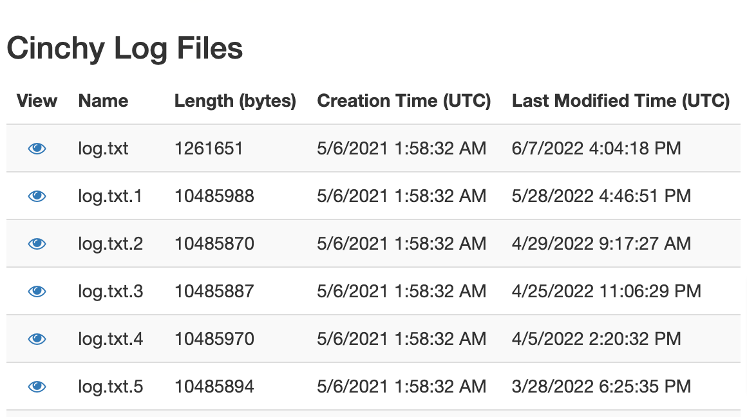The height and width of the screenshot is (417, 747).
Task: Click the log.txt.1 name cell
Action: [110, 196]
